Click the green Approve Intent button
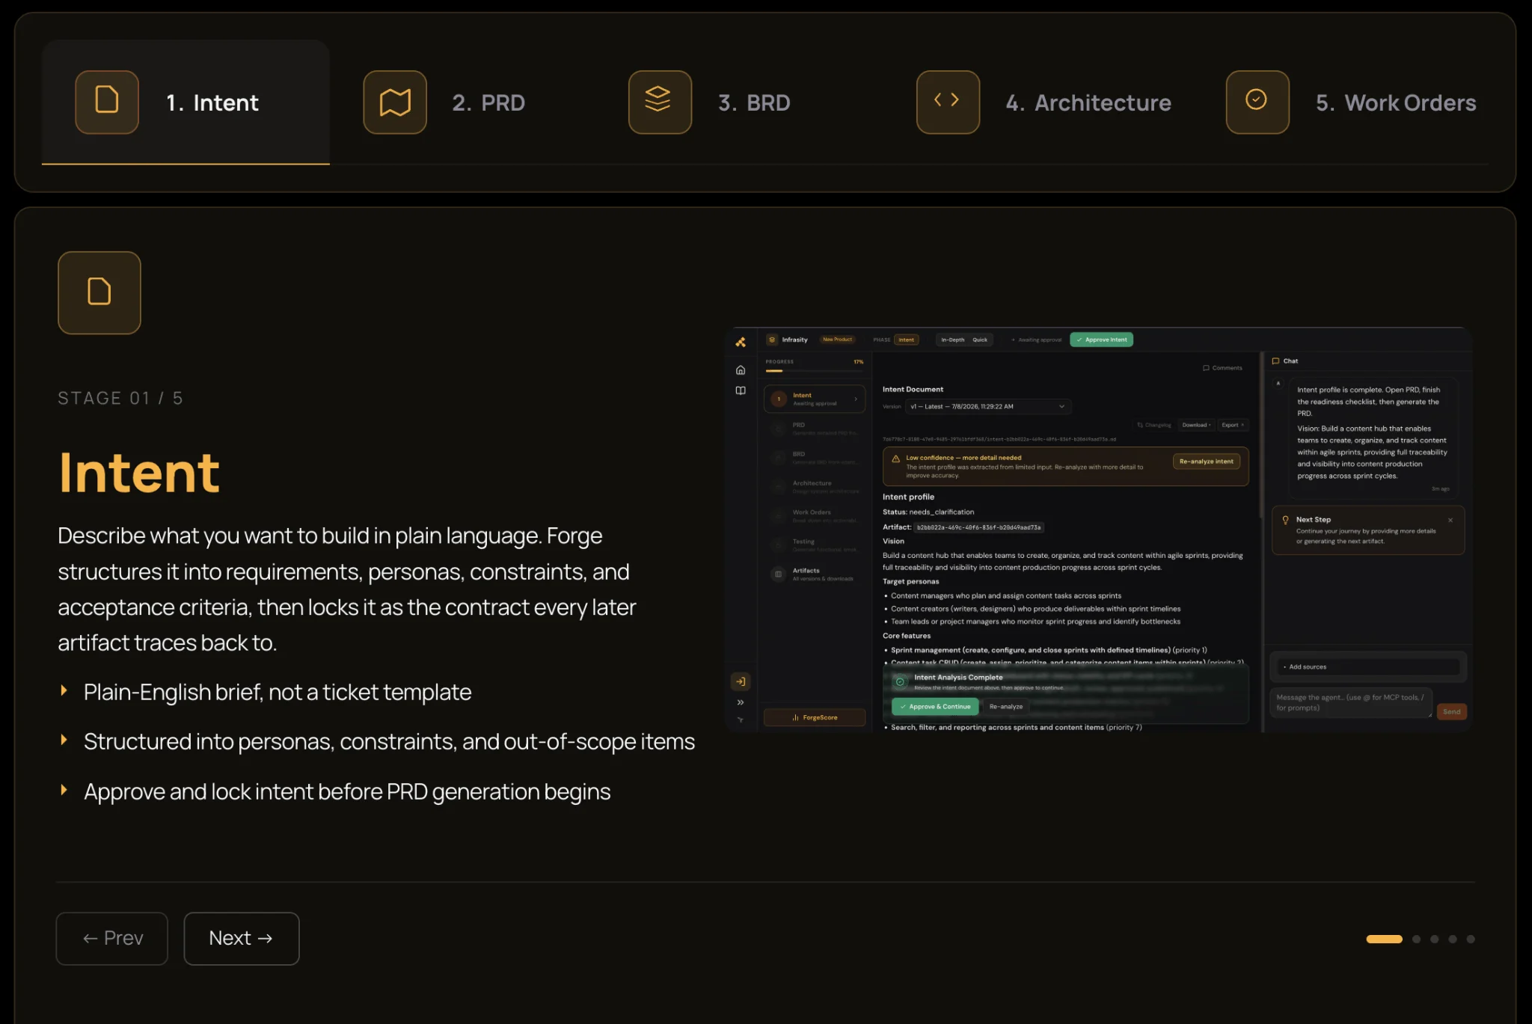1532x1024 pixels. tap(1101, 340)
